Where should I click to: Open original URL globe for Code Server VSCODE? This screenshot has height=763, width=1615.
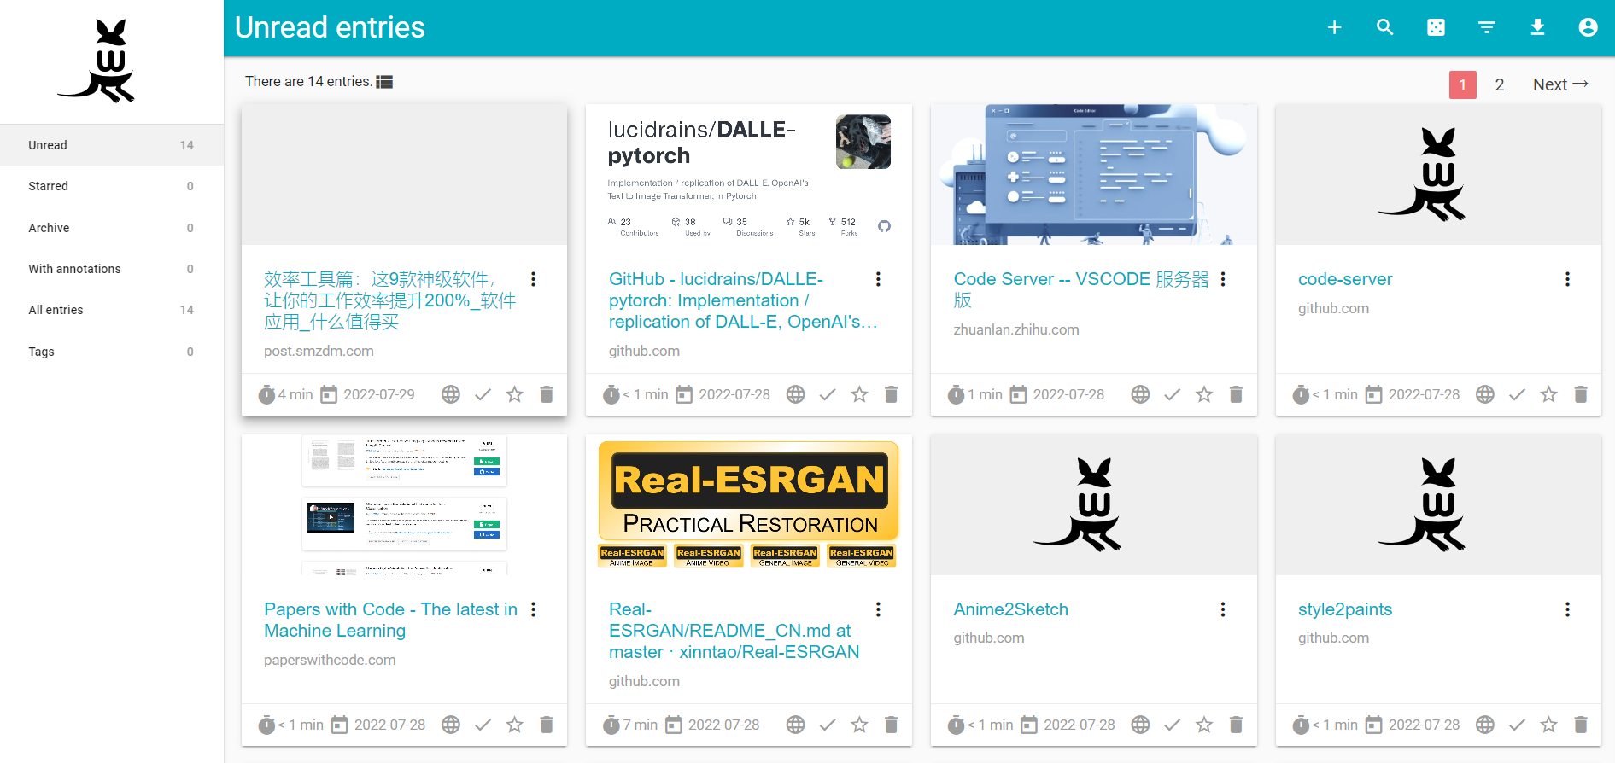coord(1140,394)
